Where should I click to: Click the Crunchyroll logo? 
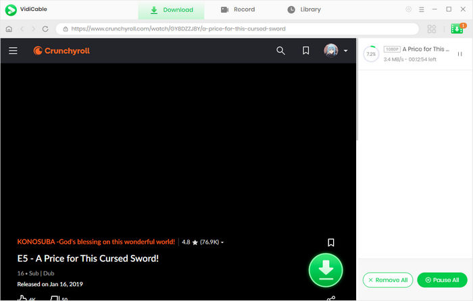(61, 51)
